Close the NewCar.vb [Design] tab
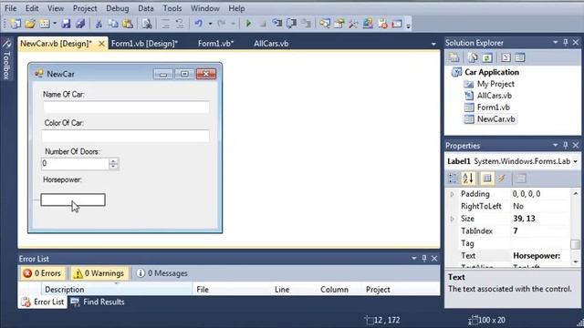 (x=101, y=44)
